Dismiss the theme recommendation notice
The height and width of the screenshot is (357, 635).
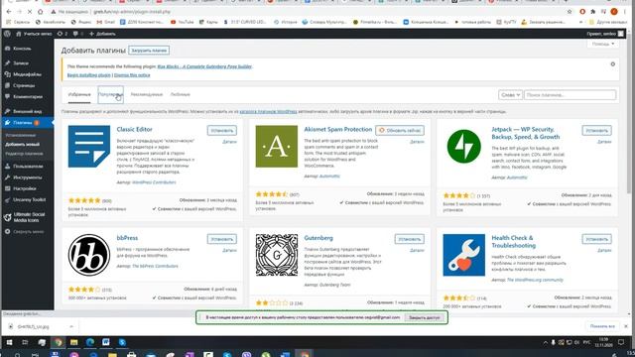click(x=613, y=64)
